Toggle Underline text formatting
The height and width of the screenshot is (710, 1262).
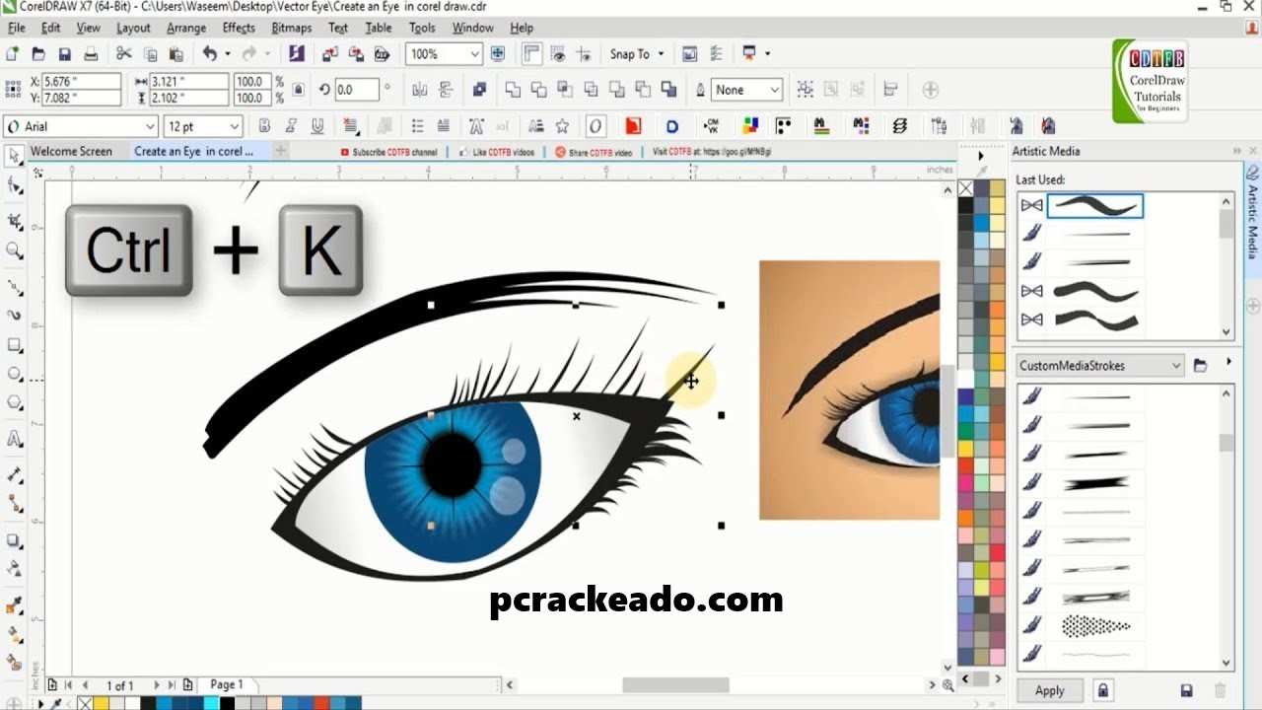coord(317,126)
